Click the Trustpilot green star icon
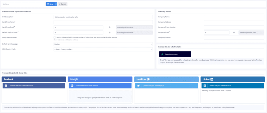The height and width of the screenshot is (113, 267). tap(162, 54)
